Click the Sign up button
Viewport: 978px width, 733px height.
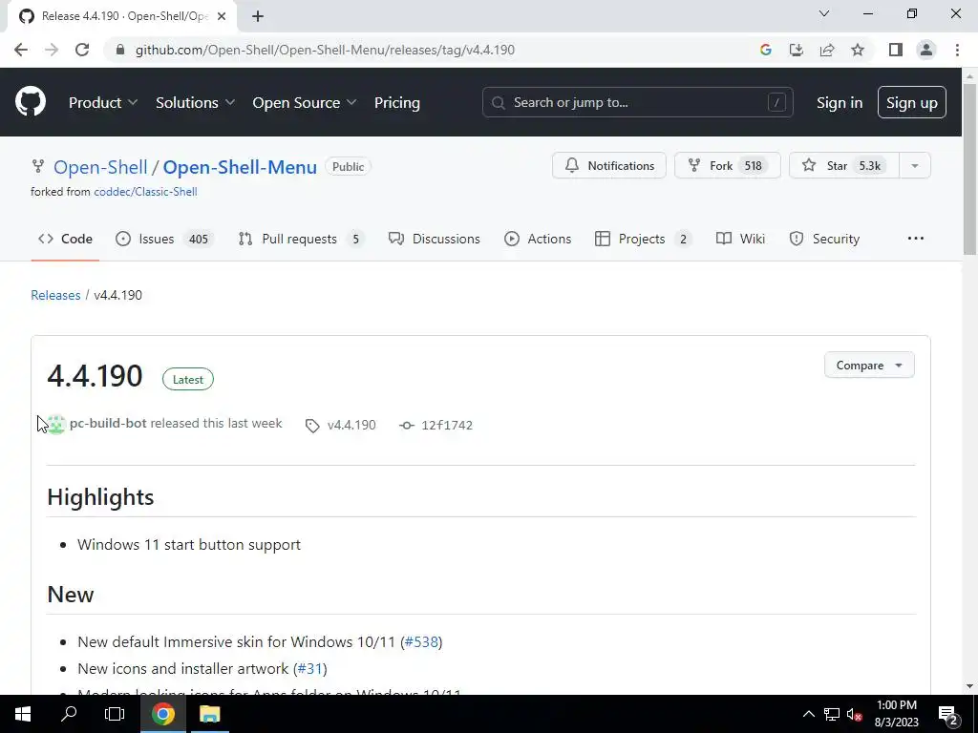pyautogui.click(x=912, y=102)
